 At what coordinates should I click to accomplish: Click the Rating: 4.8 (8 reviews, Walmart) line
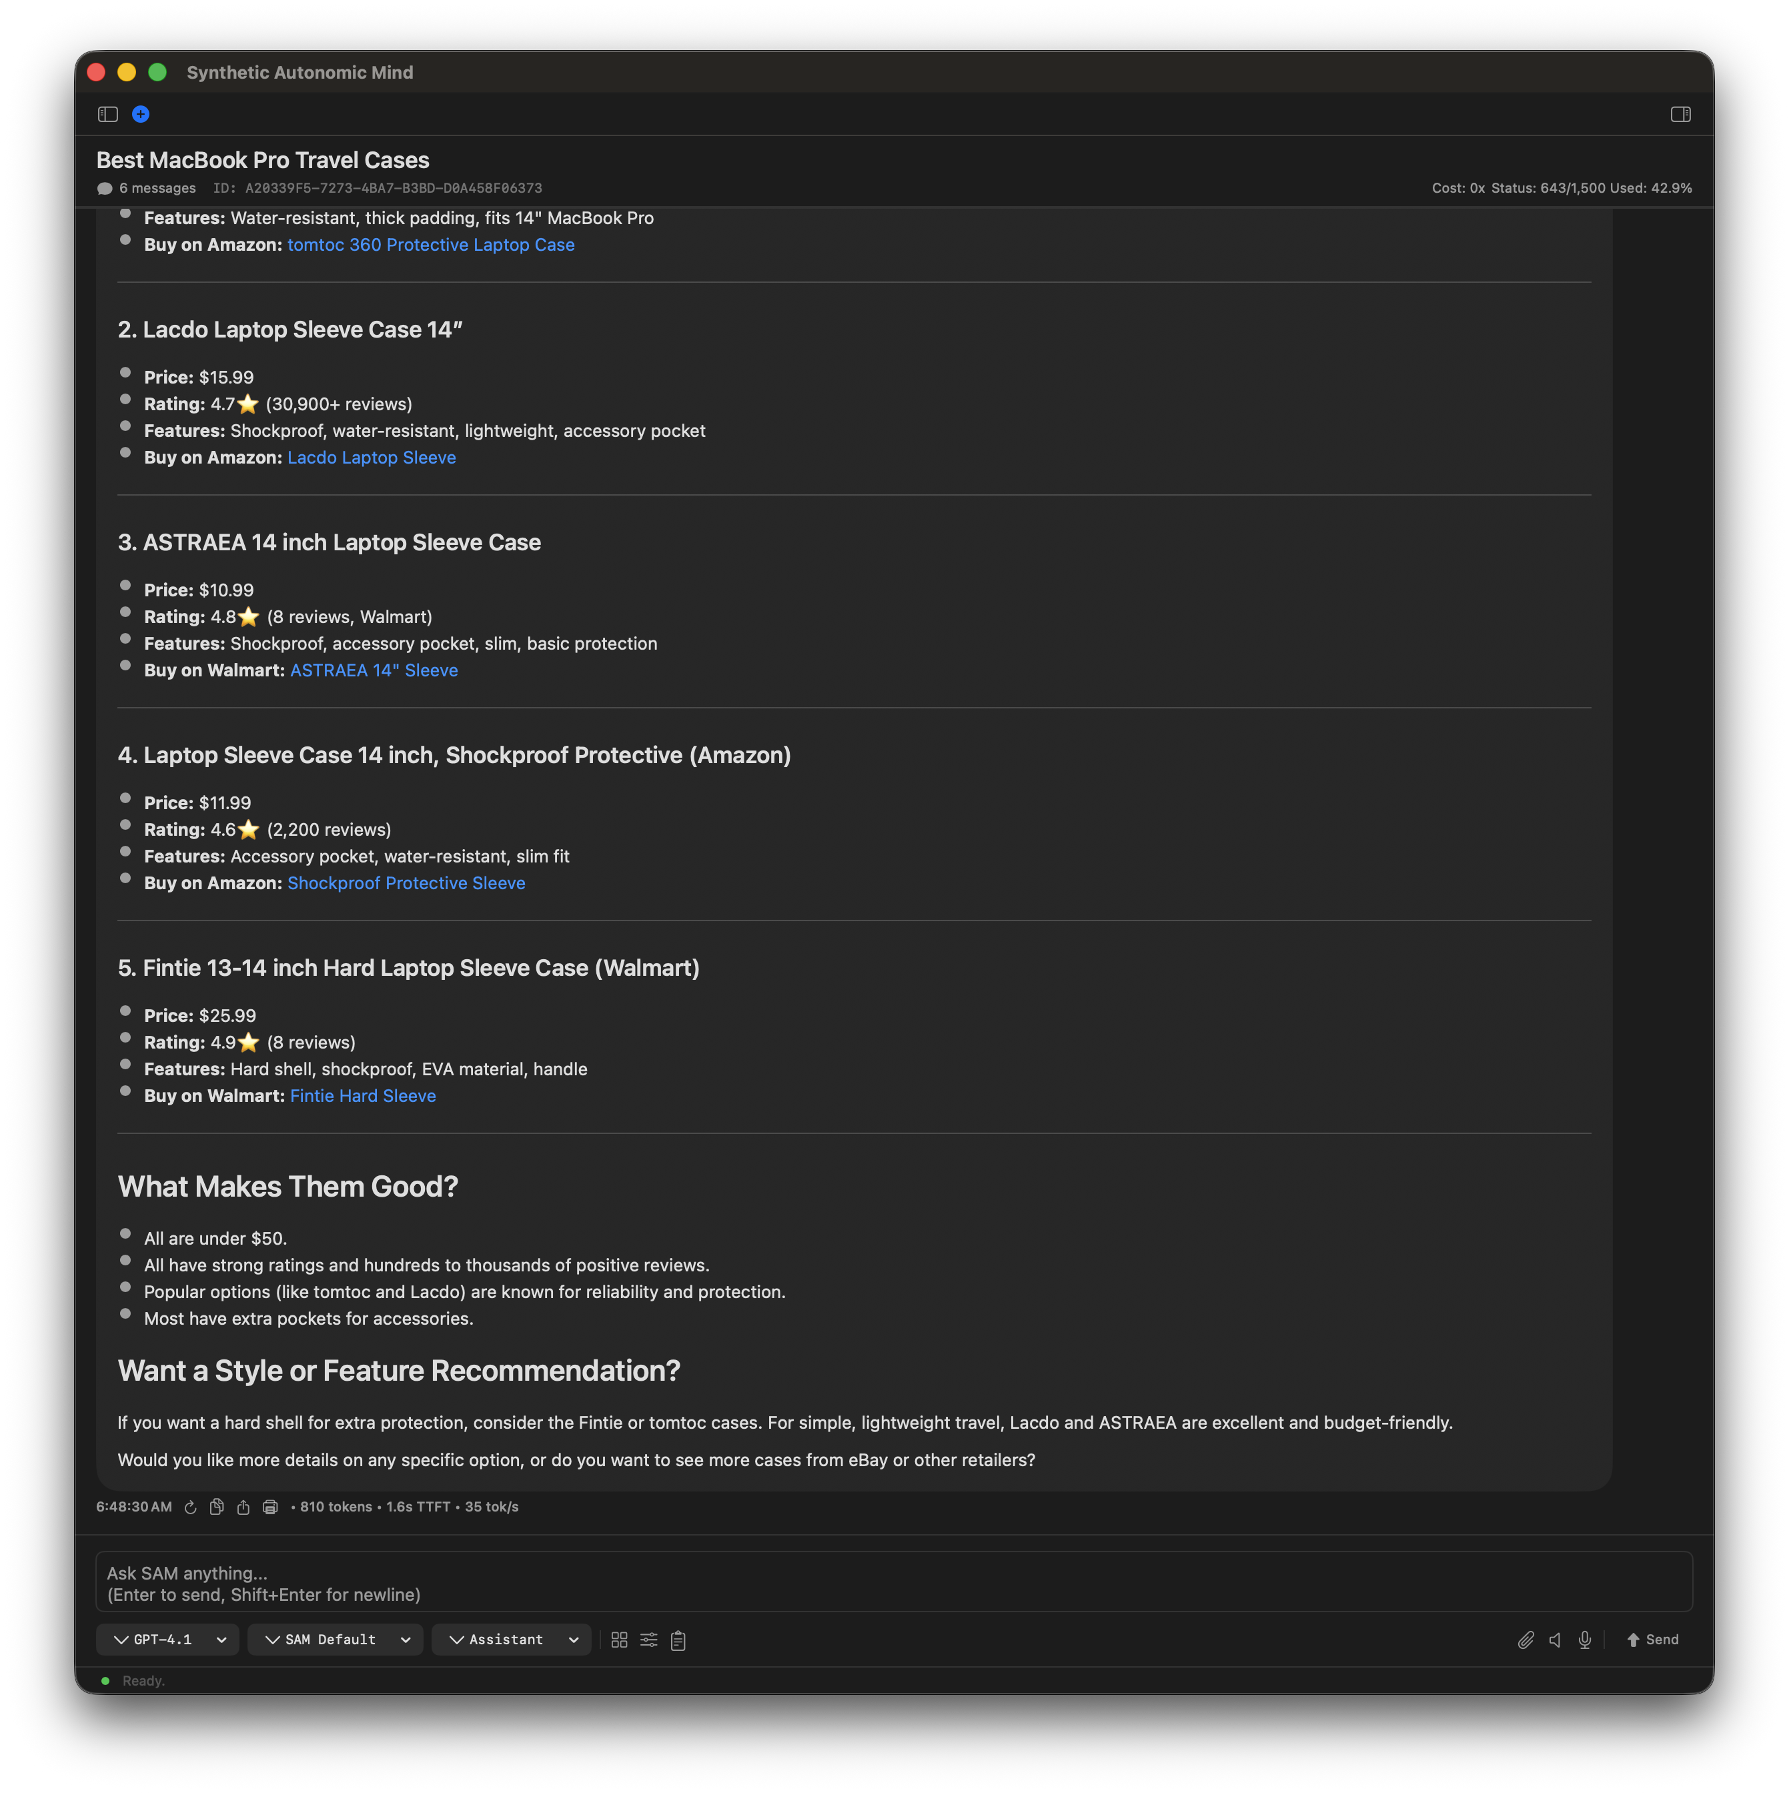(289, 617)
